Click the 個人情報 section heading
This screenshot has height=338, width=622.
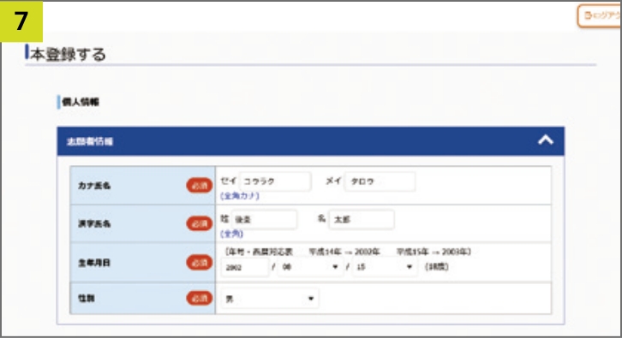(x=81, y=102)
